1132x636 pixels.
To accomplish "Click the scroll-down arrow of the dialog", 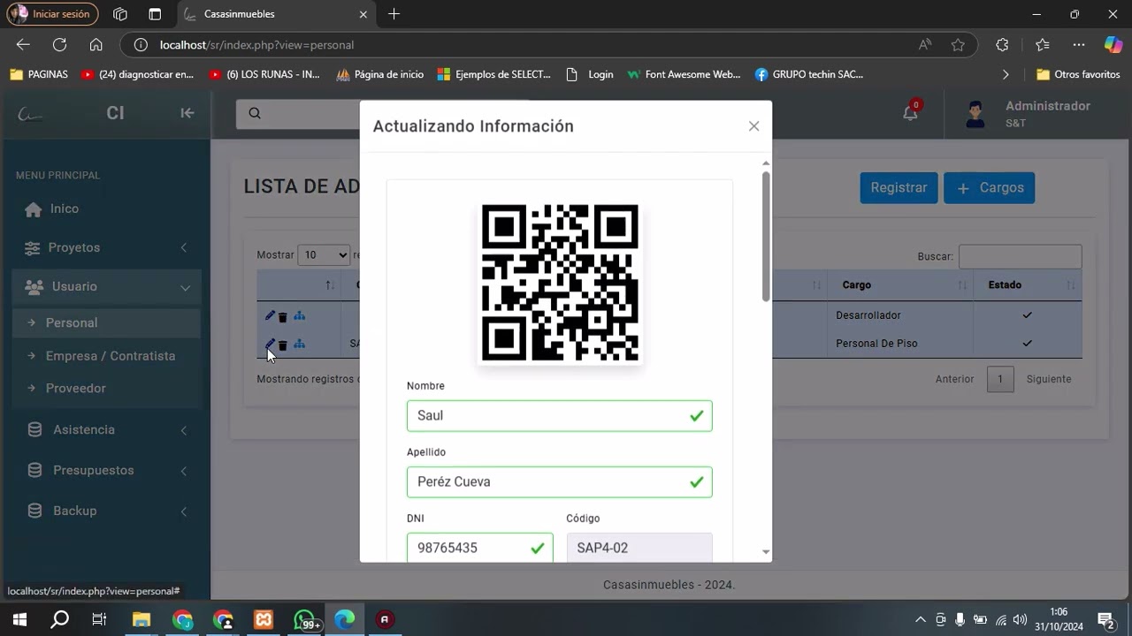I will 766,553.
